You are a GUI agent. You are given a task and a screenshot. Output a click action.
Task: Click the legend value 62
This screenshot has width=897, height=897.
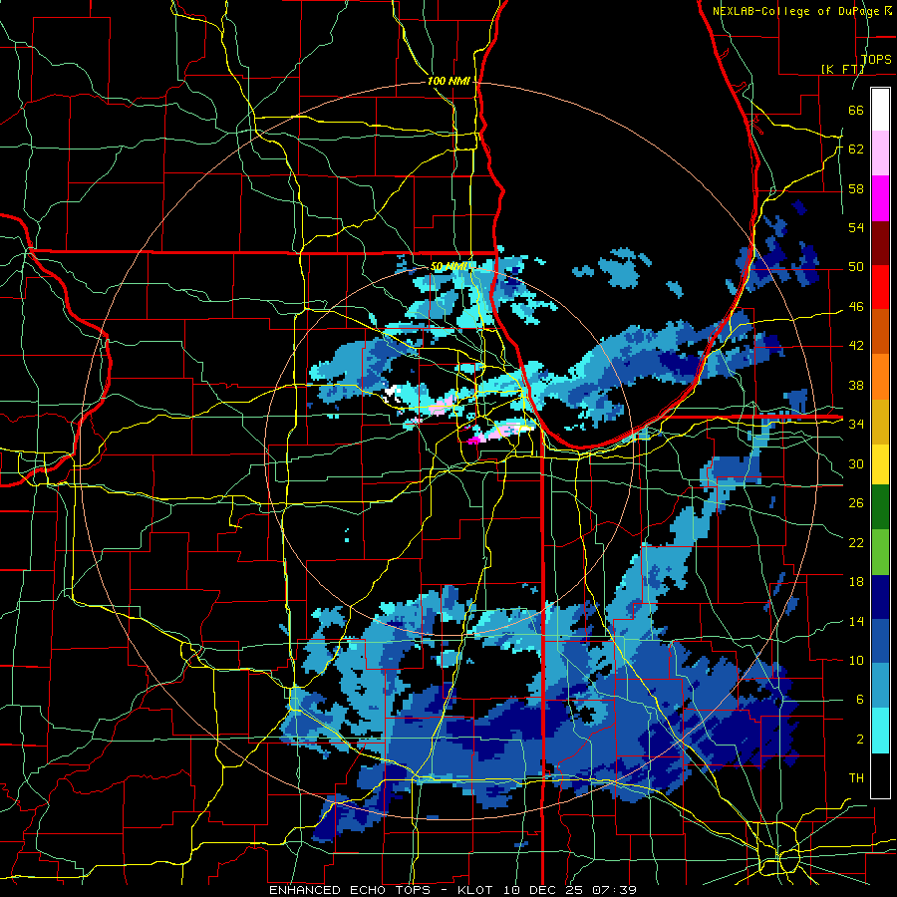pyautogui.click(x=856, y=149)
